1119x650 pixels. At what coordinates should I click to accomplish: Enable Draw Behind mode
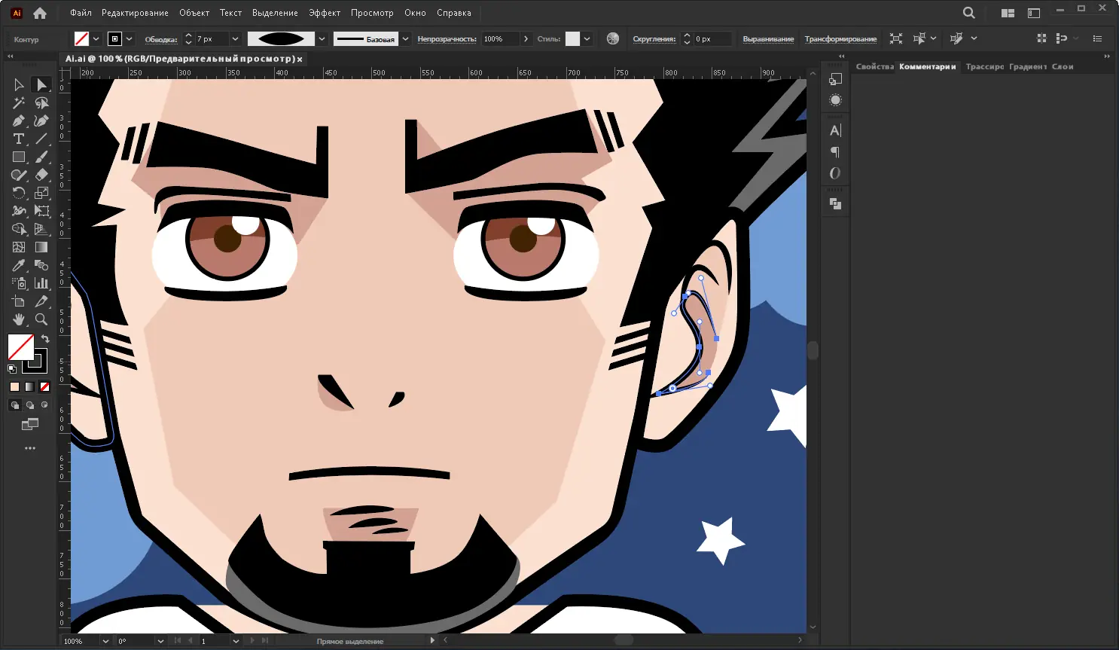coord(30,405)
